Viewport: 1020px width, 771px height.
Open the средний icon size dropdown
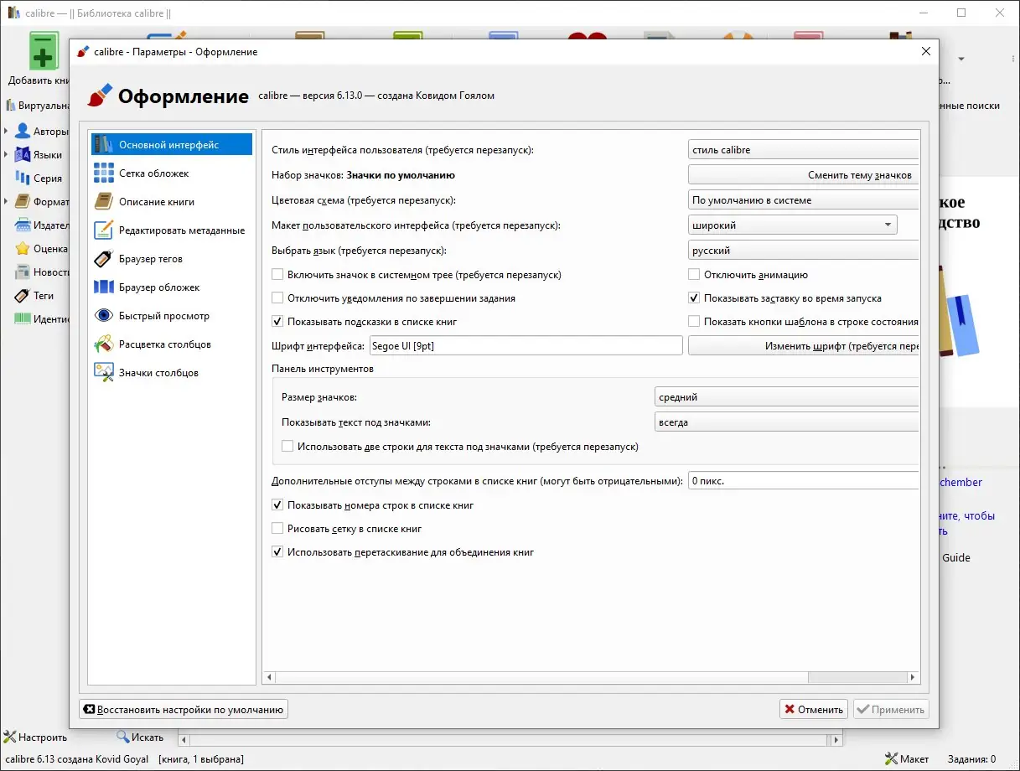pyautogui.click(x=786, y=398)
